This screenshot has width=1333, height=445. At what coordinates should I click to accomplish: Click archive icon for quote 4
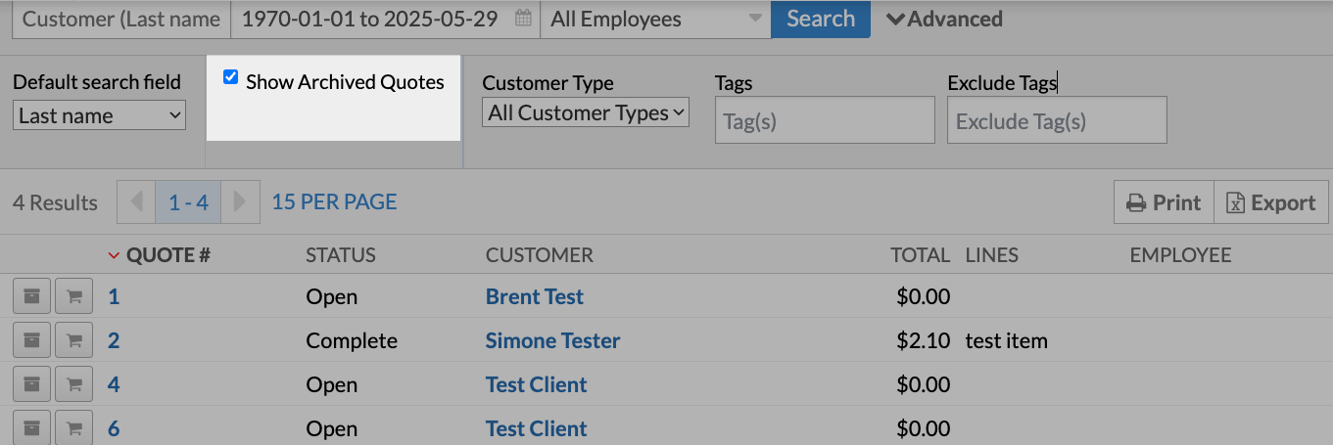pyautogui.click(x=31, y=384)
